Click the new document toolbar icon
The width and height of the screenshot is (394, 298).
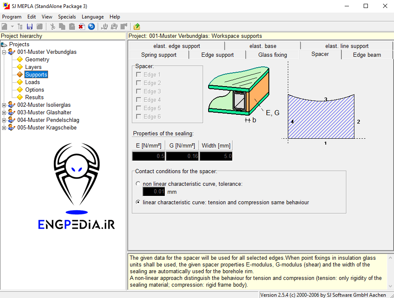(x=5, y=26)
